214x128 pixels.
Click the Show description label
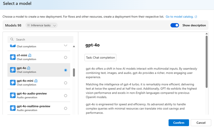[x=194, y=25]
